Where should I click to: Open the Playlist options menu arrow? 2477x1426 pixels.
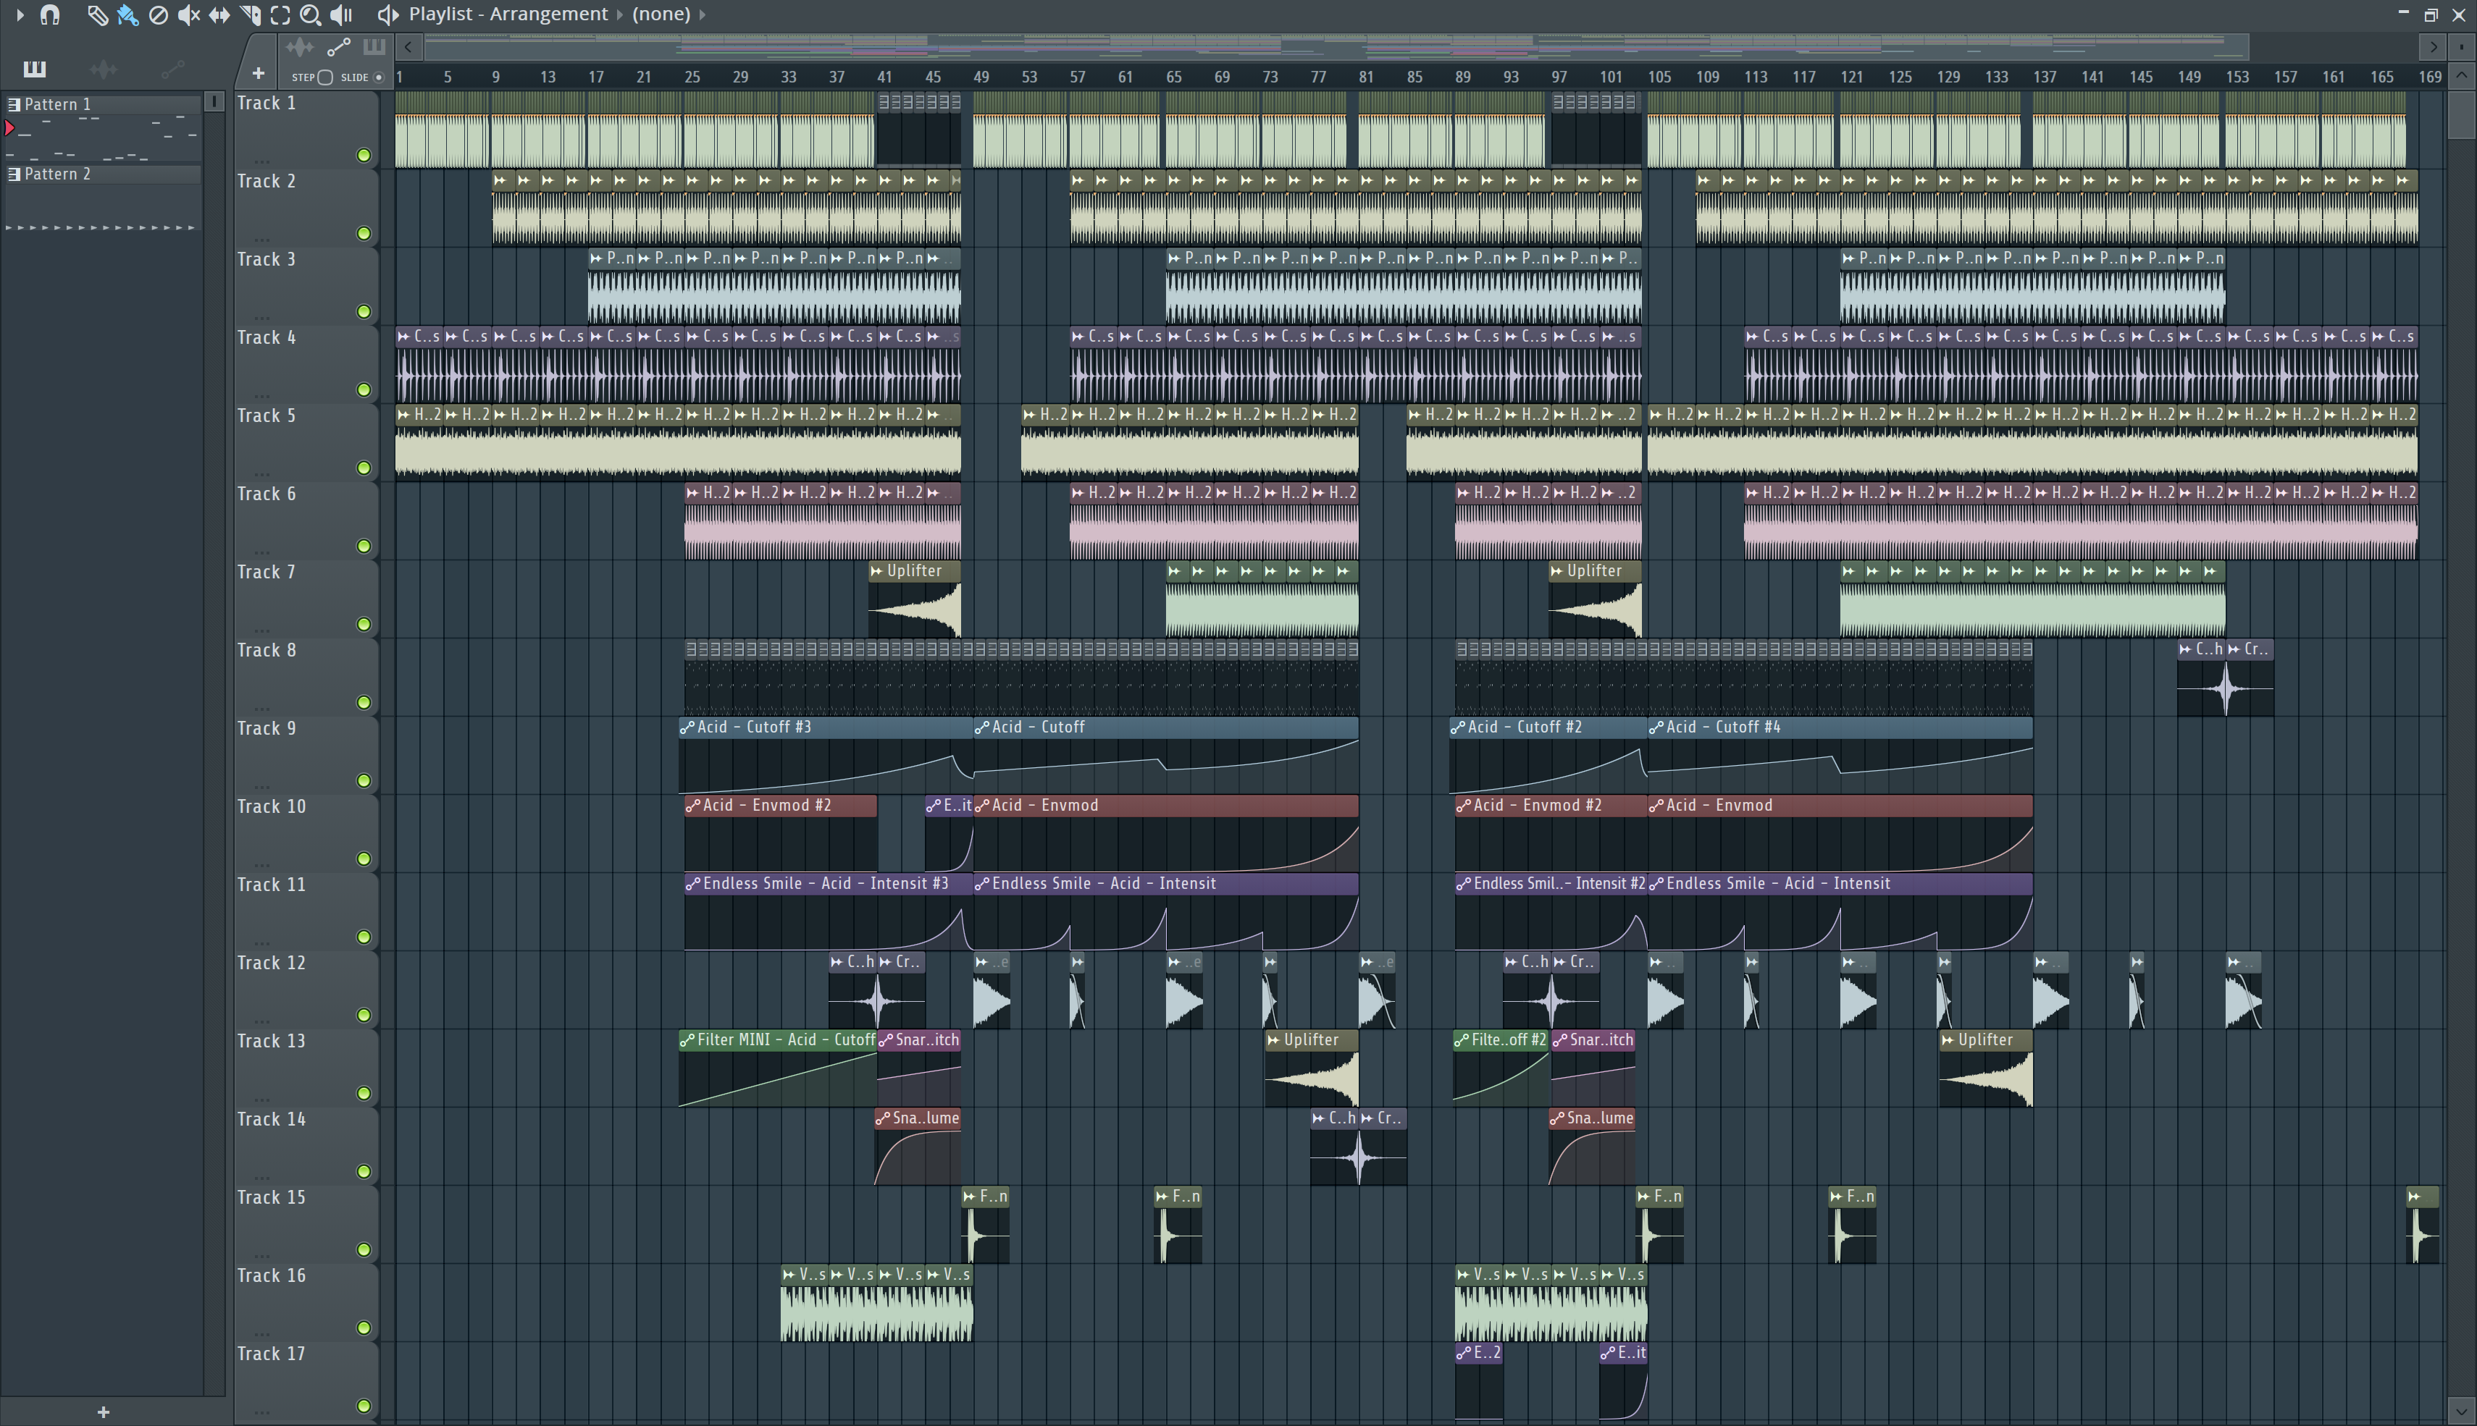(20, 14)
